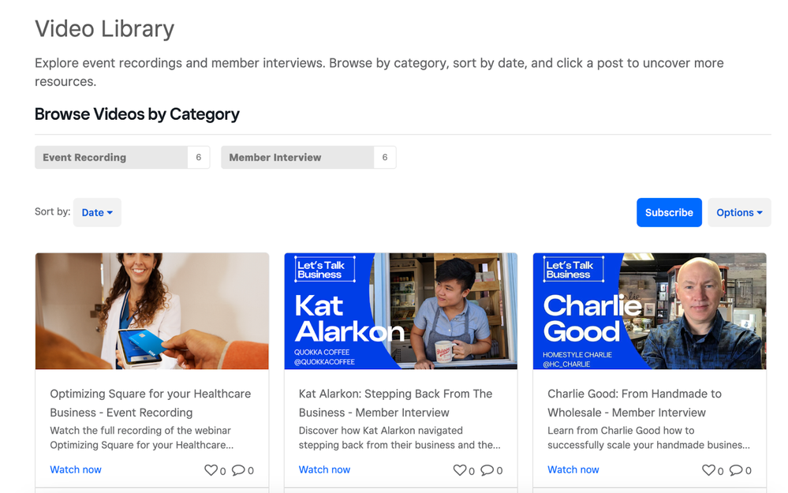Image resolution: width=788 pixels, height=493 pixels.
Task: Click comment bubble on Kat Alarkon card
Action: pyautogui.click(x=487, y=470)
